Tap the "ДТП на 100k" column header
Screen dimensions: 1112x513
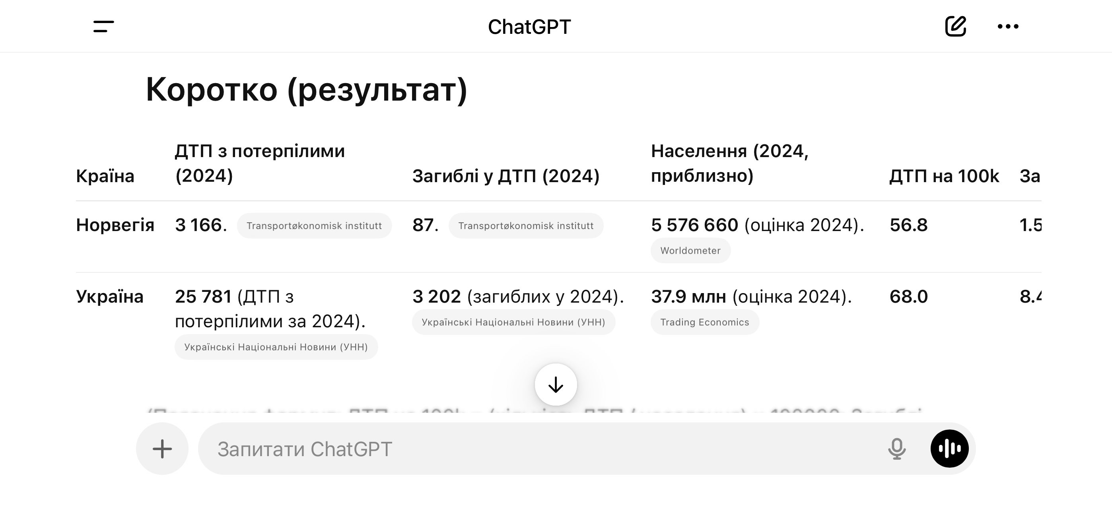pos(944,176)
